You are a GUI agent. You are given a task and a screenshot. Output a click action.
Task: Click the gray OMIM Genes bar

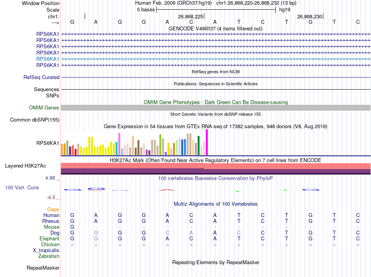(x=216, y=108)
